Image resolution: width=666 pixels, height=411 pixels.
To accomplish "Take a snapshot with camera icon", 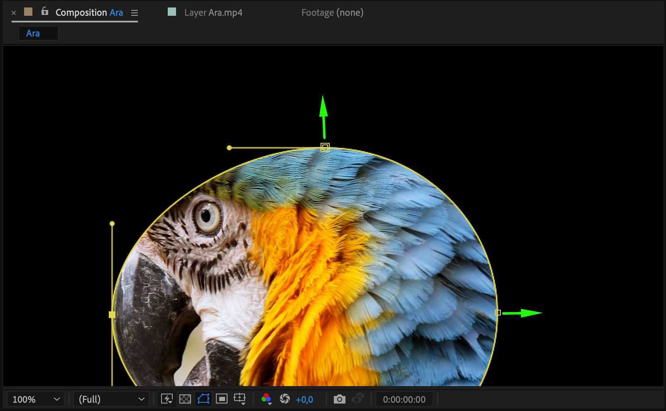I will point(339,399).
